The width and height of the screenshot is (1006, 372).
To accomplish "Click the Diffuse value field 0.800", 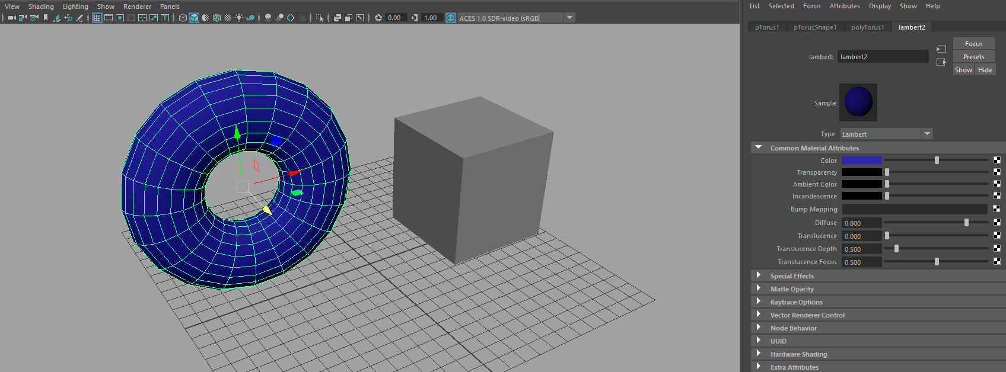I will point(861,223).
